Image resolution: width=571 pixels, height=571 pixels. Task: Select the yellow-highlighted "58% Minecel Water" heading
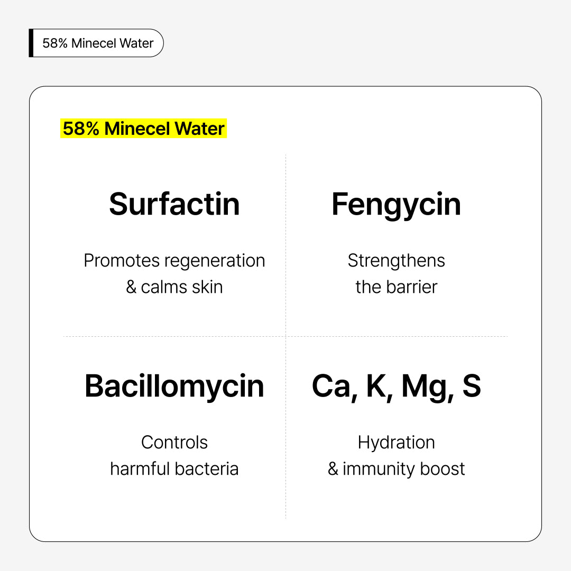[x=144, y=128]
